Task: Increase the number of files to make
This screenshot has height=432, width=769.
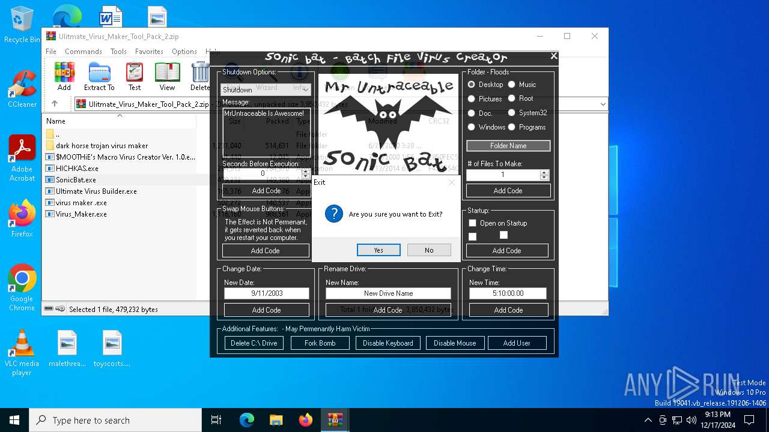Action: [x=544, y=173]
